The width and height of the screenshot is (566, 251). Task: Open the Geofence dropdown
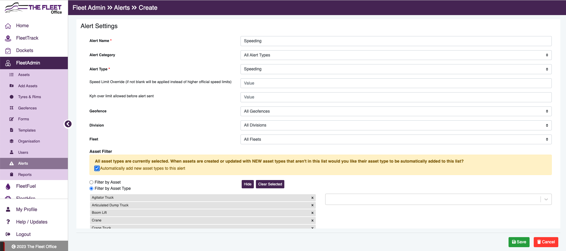click(396, 111)
